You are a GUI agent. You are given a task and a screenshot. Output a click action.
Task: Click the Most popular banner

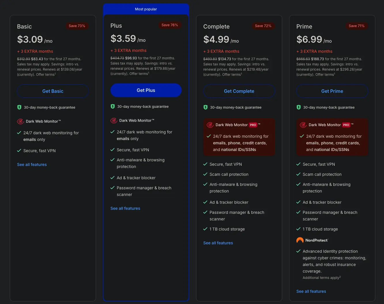click(x=146, y=9)
